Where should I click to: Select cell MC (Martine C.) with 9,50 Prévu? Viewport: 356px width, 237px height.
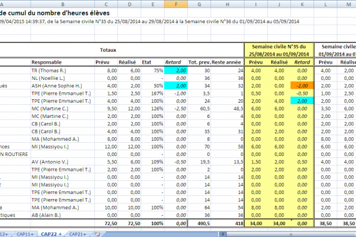[x=62, y=109]
